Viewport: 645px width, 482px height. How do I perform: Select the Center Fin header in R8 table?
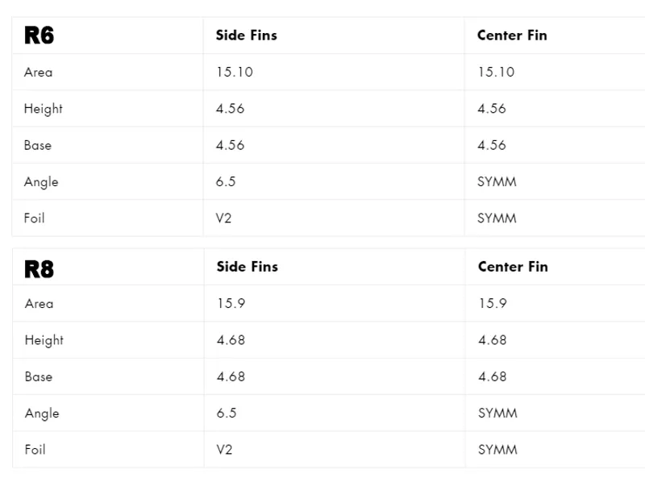[513, 267]
